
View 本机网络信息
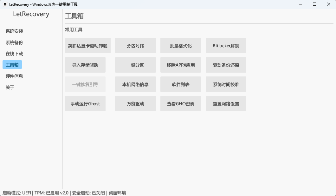point(135,84)
